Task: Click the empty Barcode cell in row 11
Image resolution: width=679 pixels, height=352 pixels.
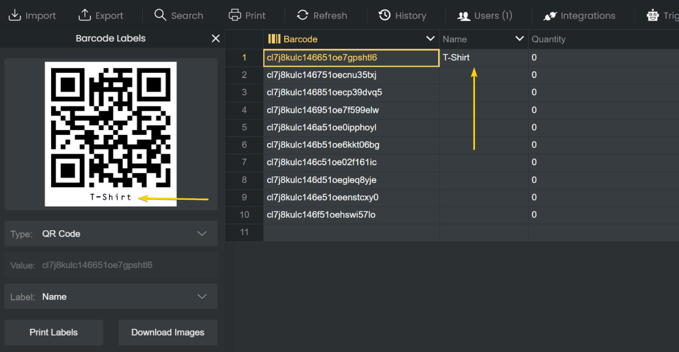Action: [352, 232]
